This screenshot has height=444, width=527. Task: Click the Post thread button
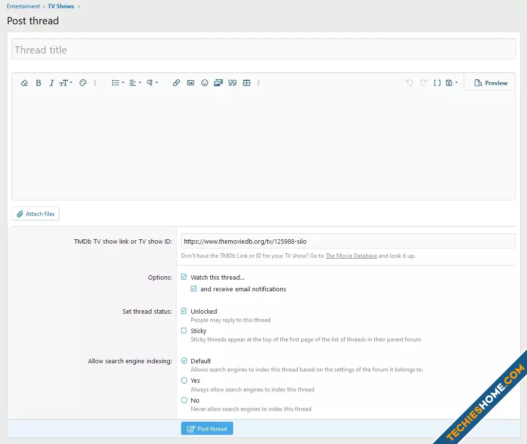pos(207,428)
